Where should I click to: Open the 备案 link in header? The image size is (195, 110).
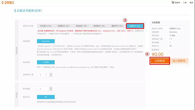191,3
